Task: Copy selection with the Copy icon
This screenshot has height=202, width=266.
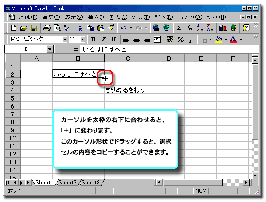Action: [x=90, y=28]
